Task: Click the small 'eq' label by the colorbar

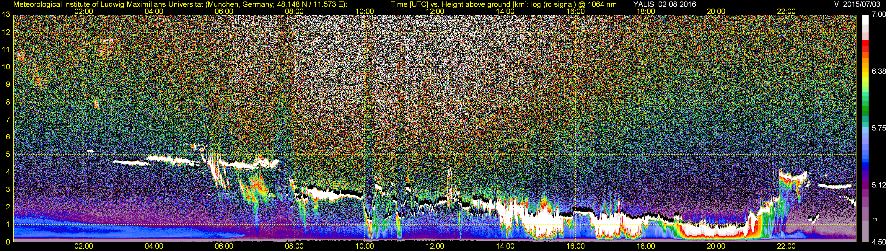Action: tap(875, 219)
